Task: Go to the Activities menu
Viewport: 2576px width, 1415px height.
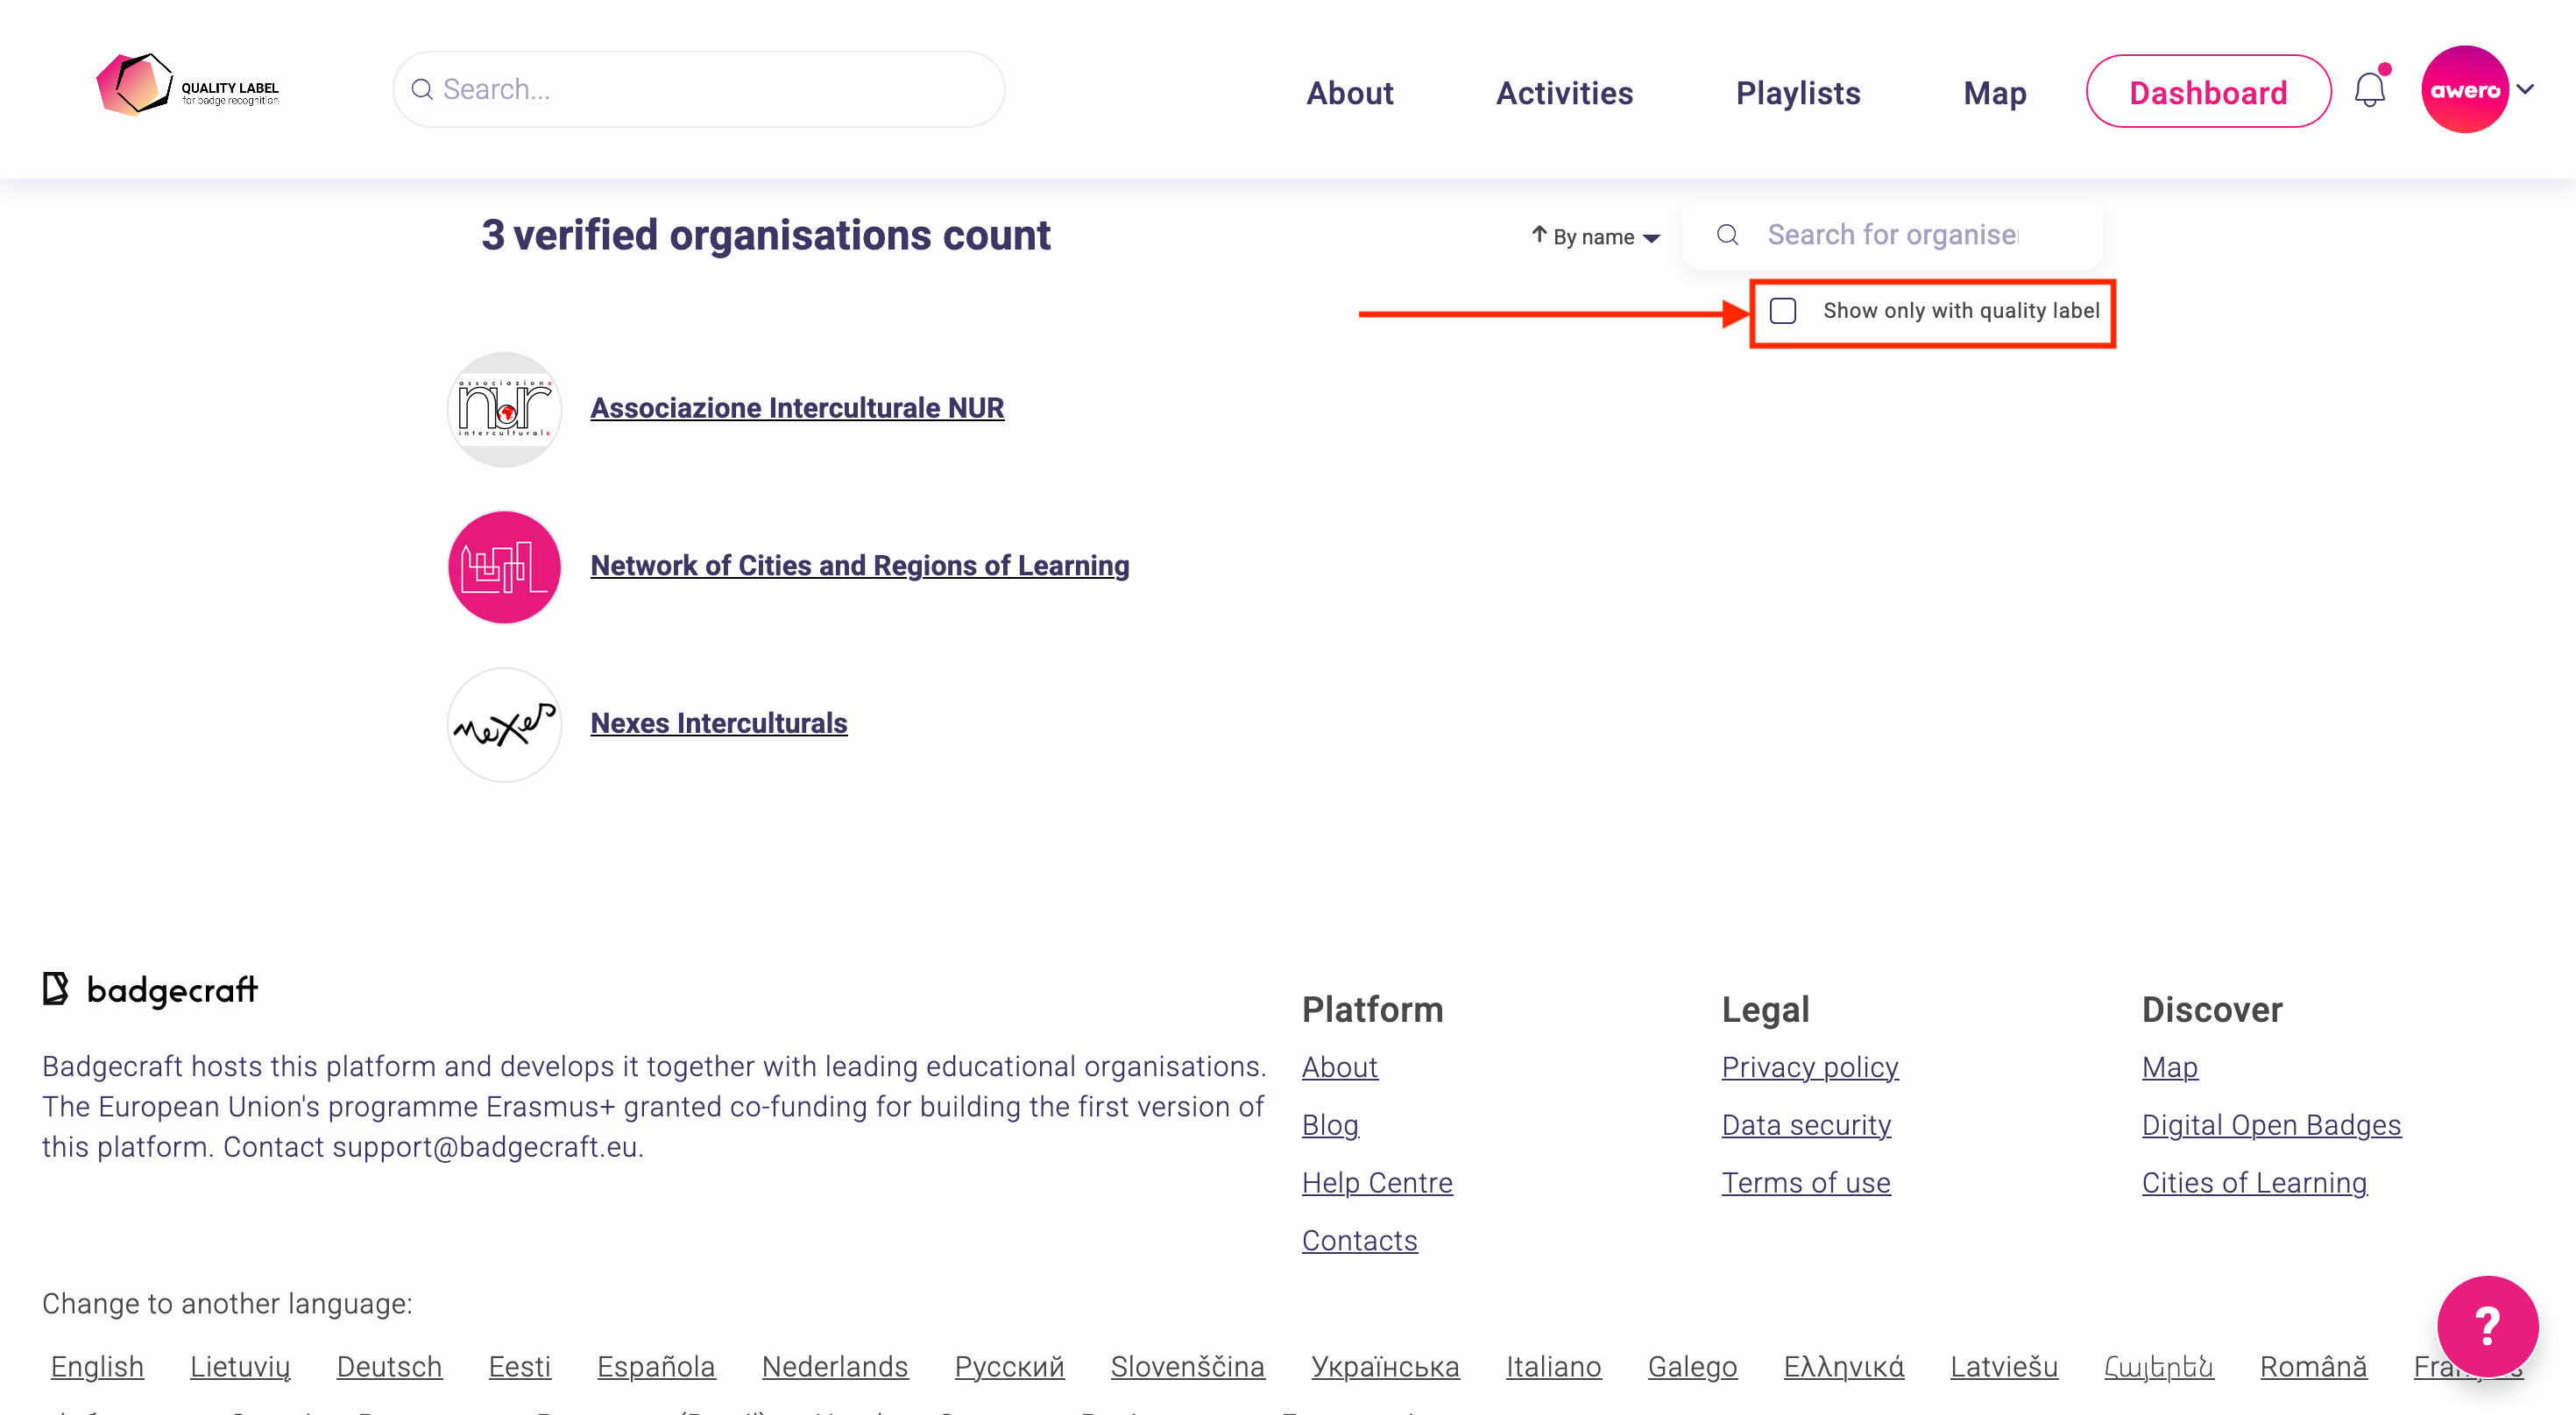Action: pos(1564,92)
